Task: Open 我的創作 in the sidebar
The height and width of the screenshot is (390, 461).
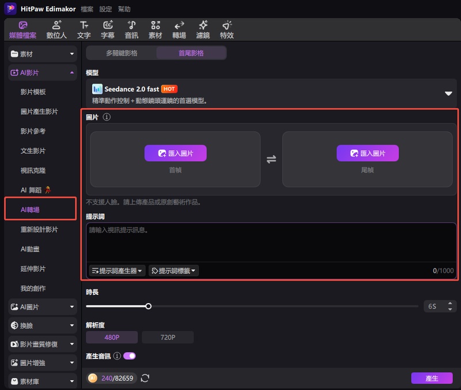Action: (x=33, y=288)
